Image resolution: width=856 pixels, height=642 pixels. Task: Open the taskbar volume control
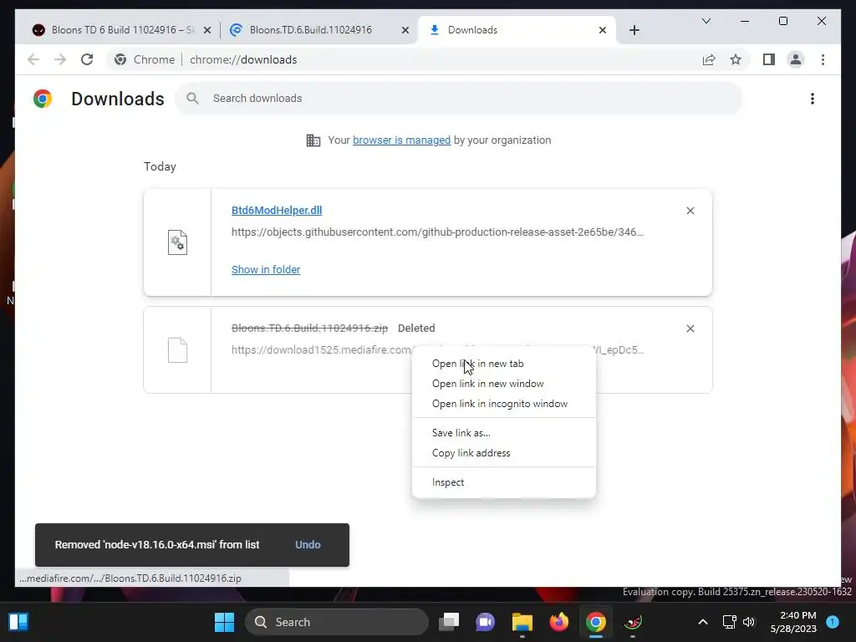pos(749,622)
